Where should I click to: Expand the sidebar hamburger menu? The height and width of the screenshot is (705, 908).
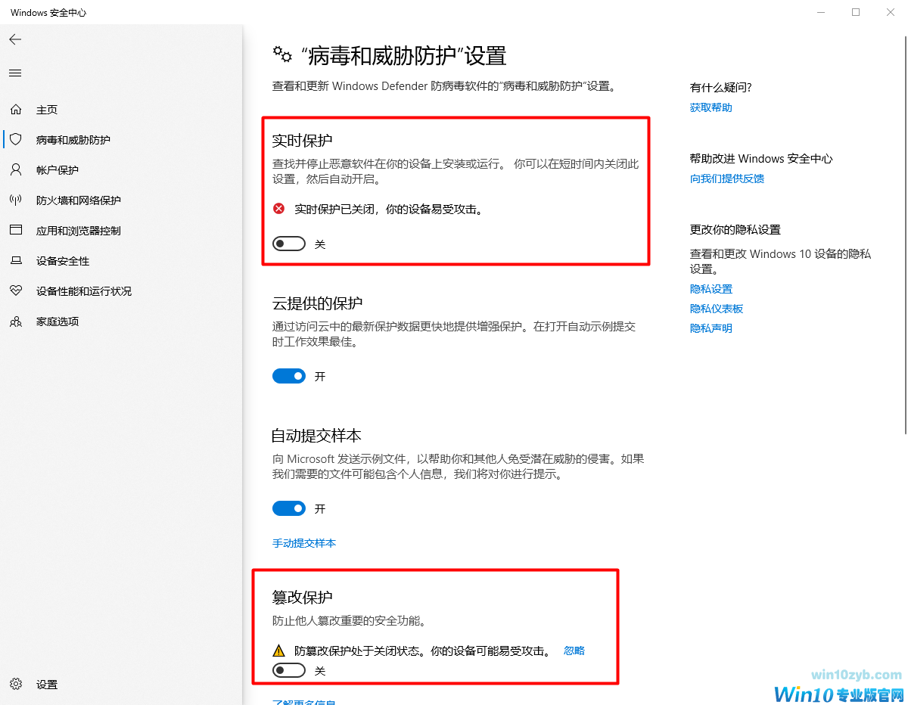click(x=14, y=73)
